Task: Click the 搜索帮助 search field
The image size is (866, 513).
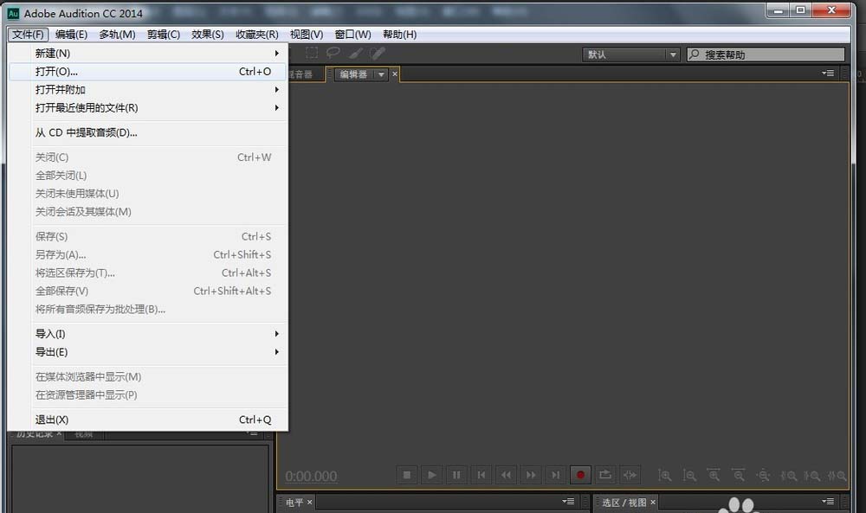Action: pos(766,54)
